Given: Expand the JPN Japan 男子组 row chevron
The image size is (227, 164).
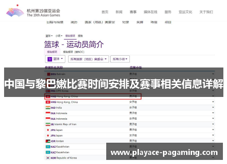Looking at the screenshot, I should click(213, 130).
